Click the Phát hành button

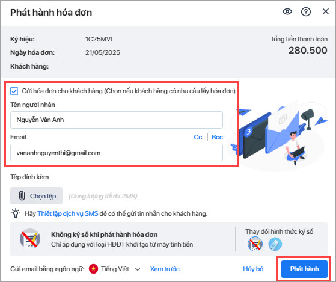click(304, 269)
